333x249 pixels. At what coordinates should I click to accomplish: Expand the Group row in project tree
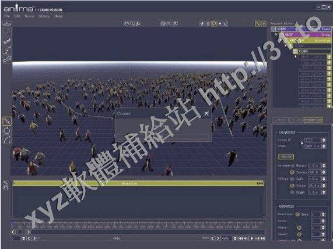[x=276, y=34]
